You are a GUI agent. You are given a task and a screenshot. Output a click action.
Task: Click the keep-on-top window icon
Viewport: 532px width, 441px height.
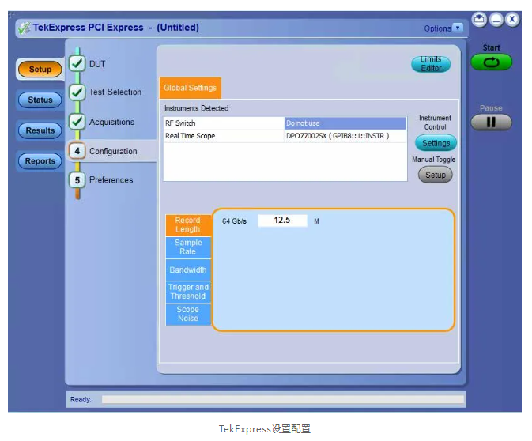click(479, 19)
